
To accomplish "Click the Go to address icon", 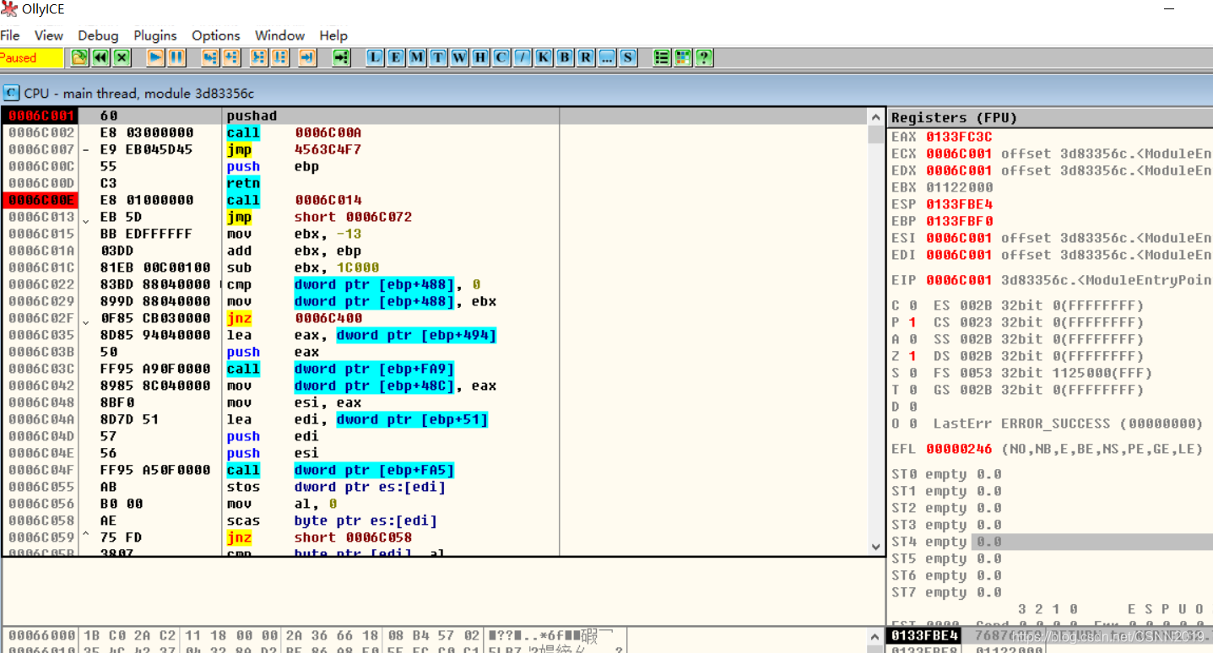I will tap(341, 57).
